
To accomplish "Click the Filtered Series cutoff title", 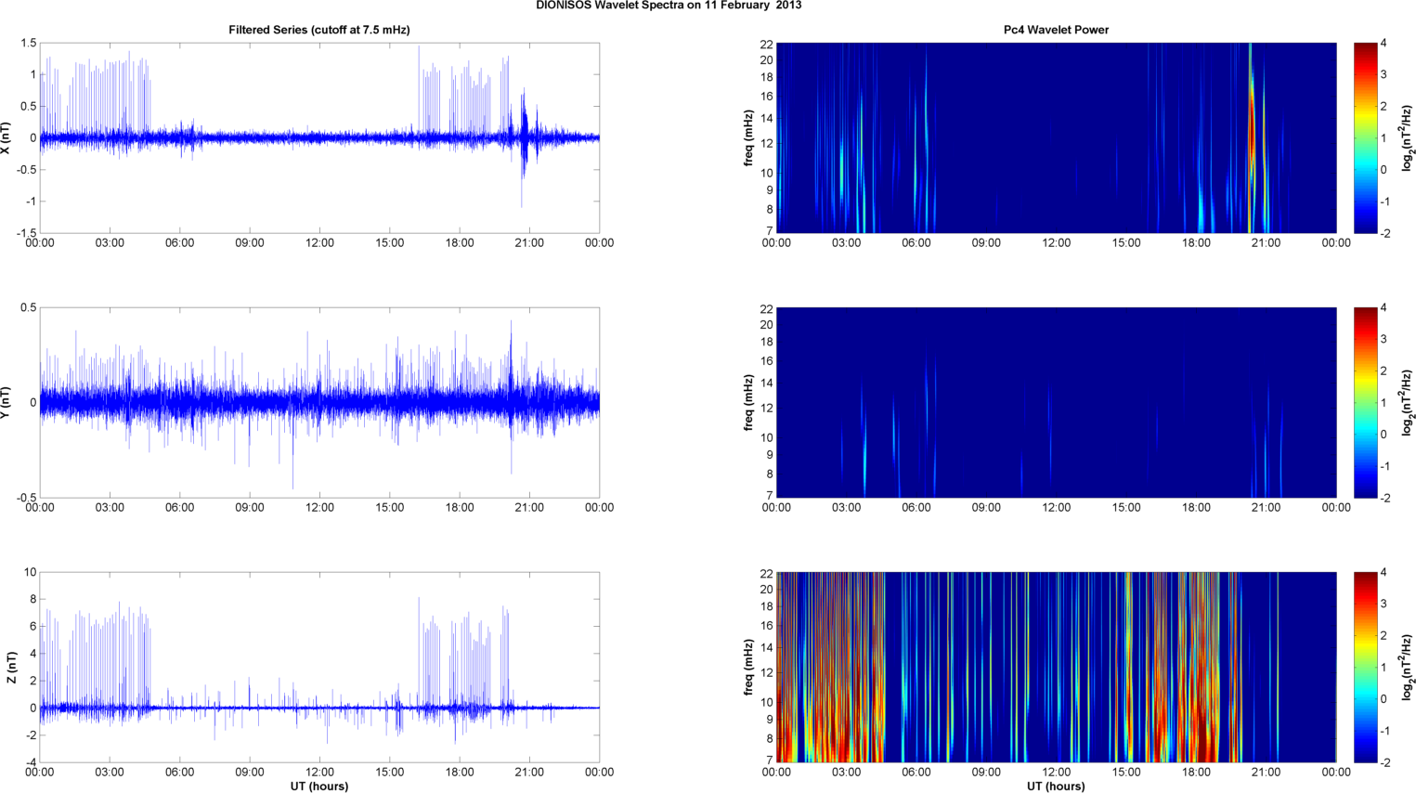I will (x=319, y=30).
